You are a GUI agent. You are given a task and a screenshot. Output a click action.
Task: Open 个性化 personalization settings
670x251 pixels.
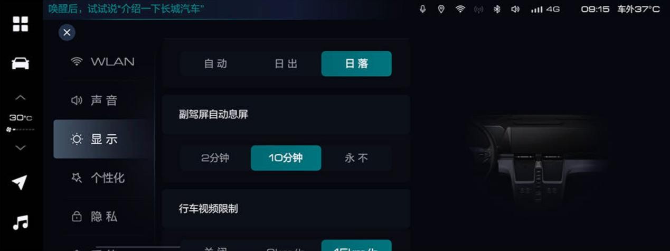pos(103,178)
